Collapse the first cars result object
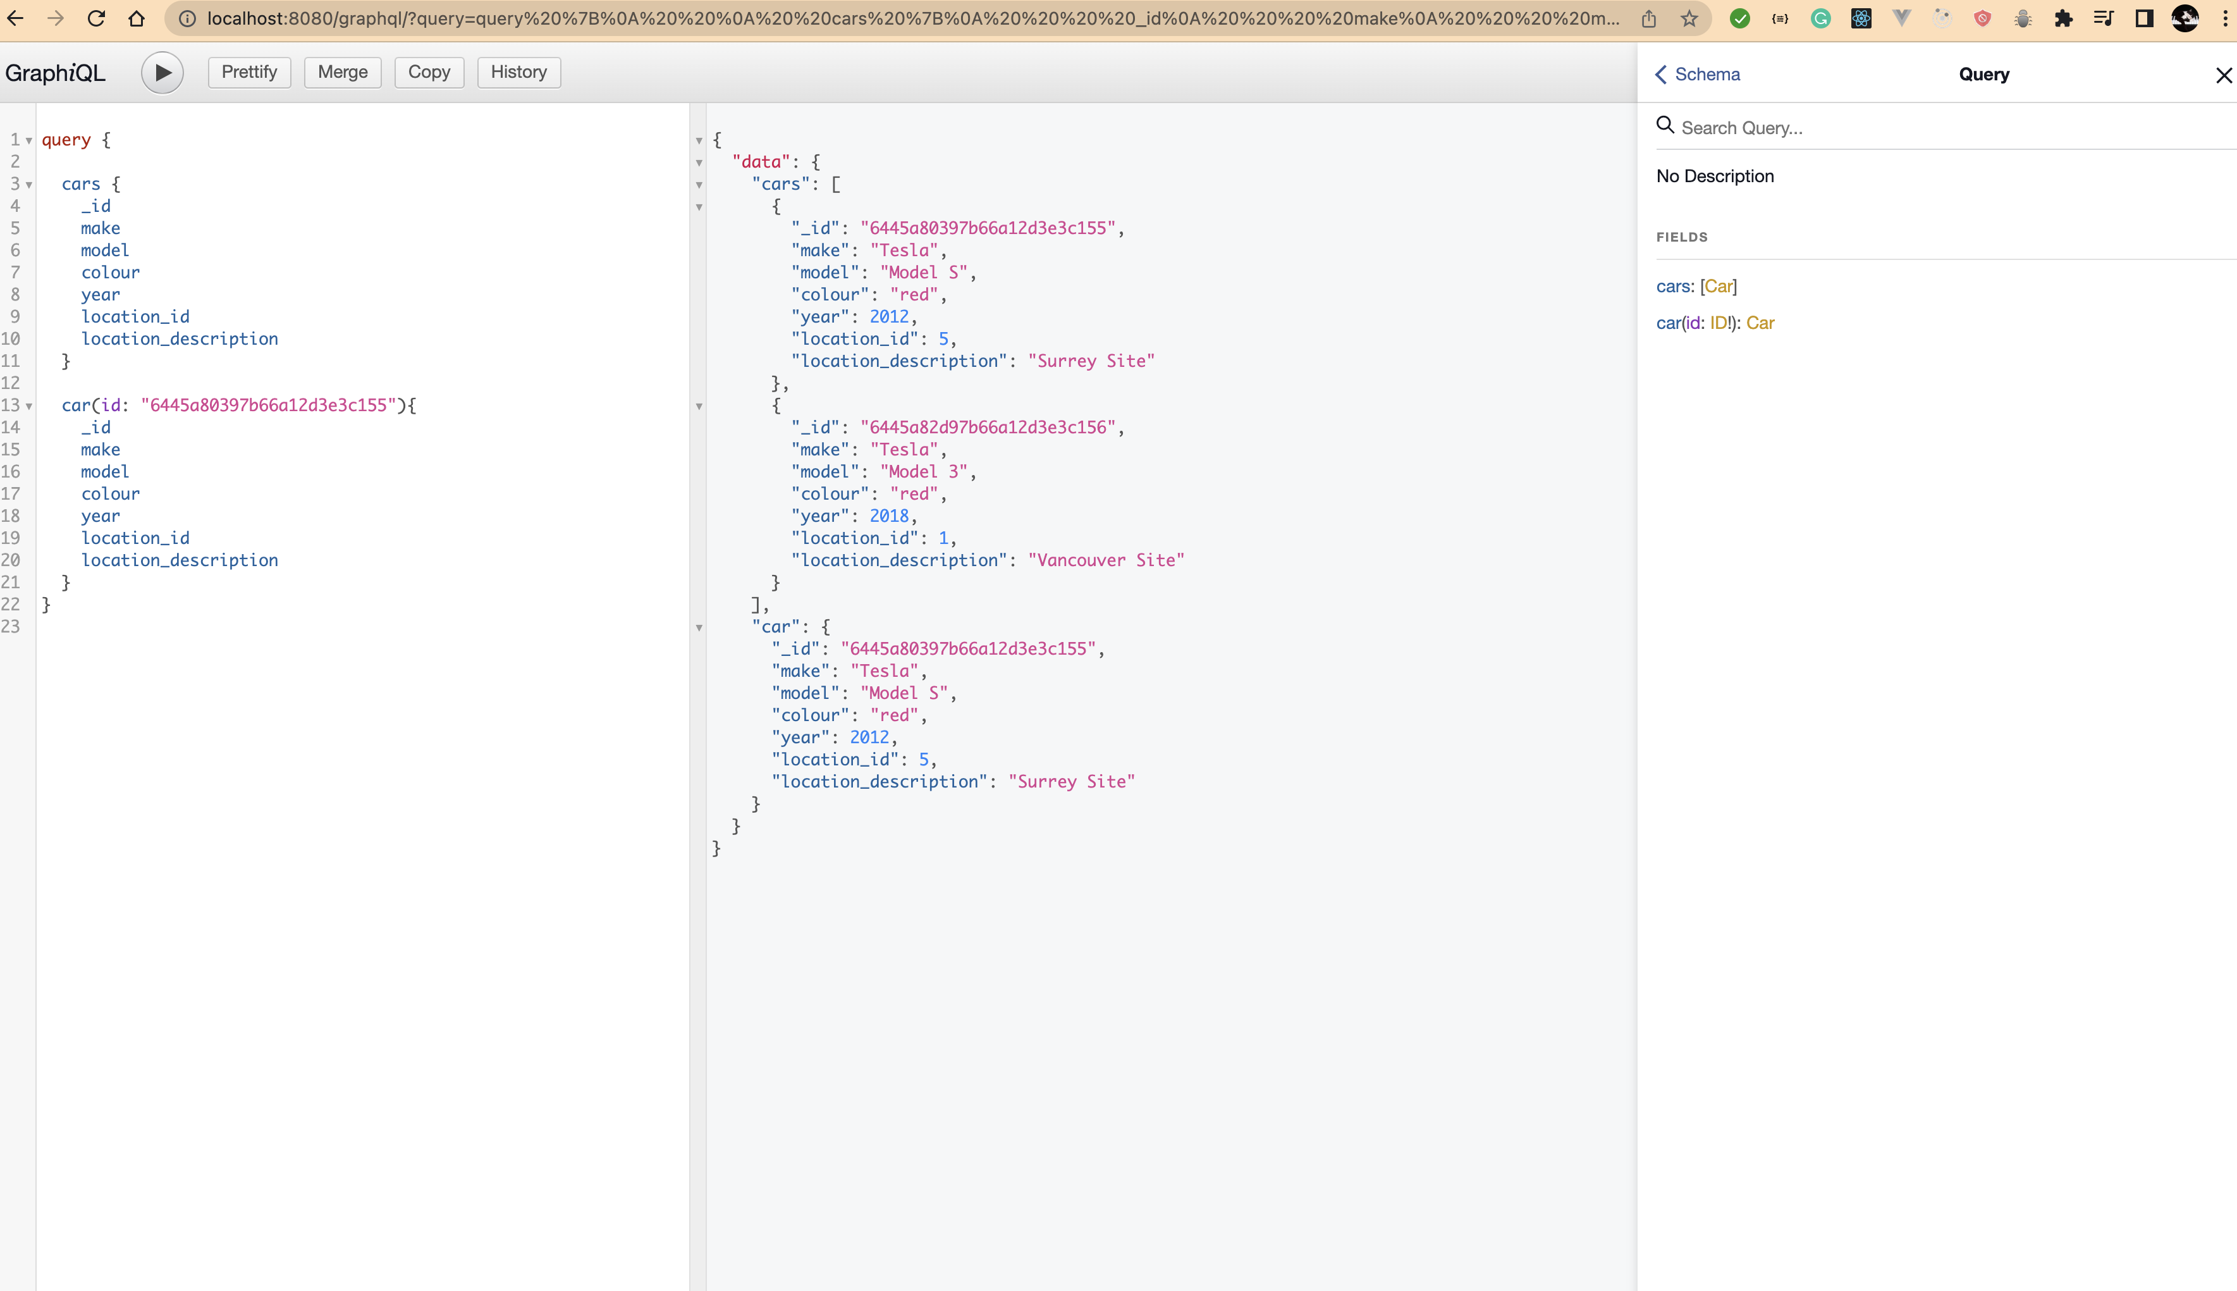2237x1291 pixels. click(700, 206)
